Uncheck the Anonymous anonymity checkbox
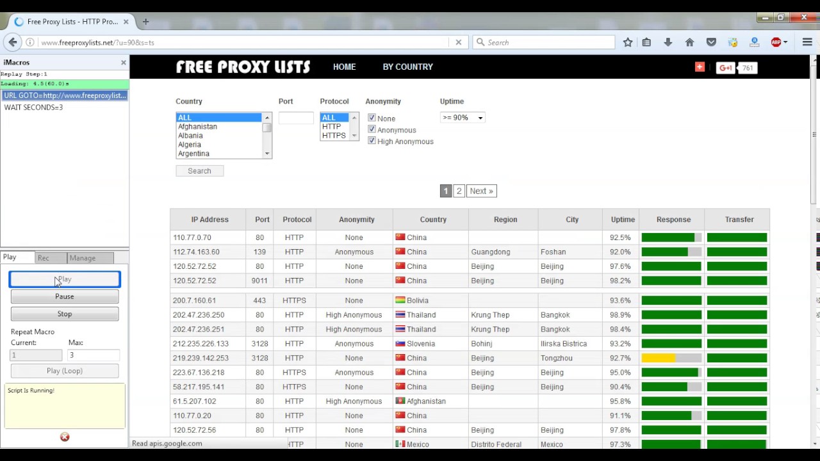This screenshot has width=820, height=461. [372, 129]
